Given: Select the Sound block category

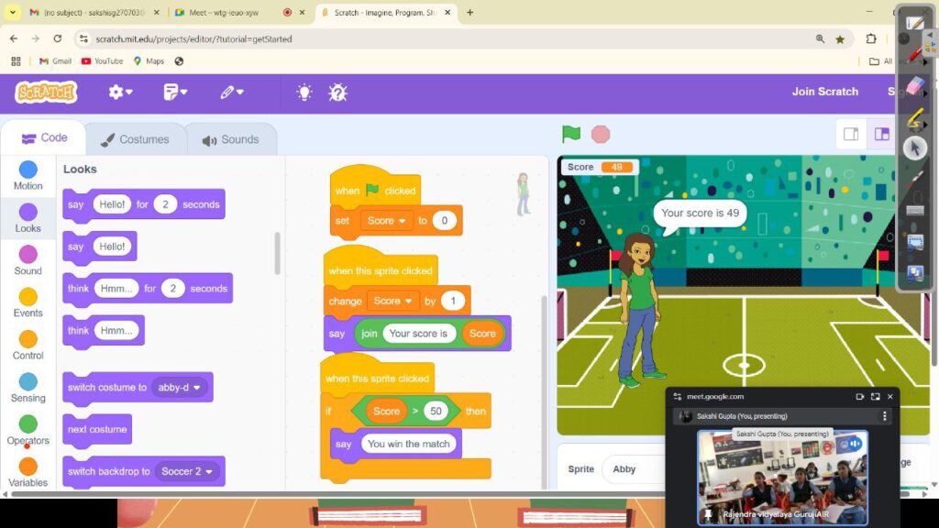Looking at the screenshot, I should coord(28,260).
